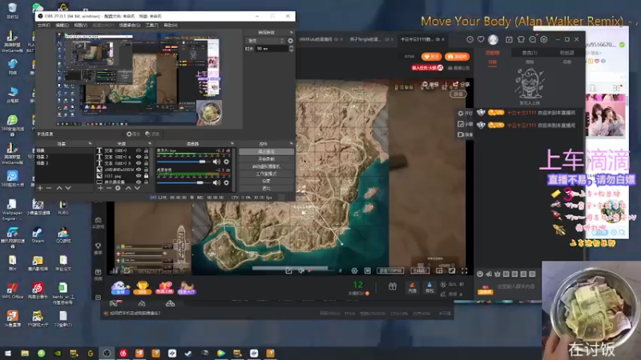Open 文件(F) menu in OBS
641x360 pixels.
coord(44,26)
